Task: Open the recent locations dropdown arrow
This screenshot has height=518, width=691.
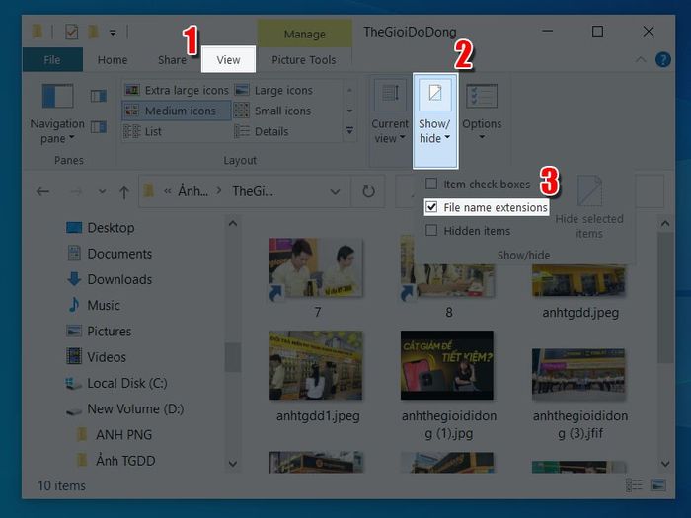Action: point(102,191)
